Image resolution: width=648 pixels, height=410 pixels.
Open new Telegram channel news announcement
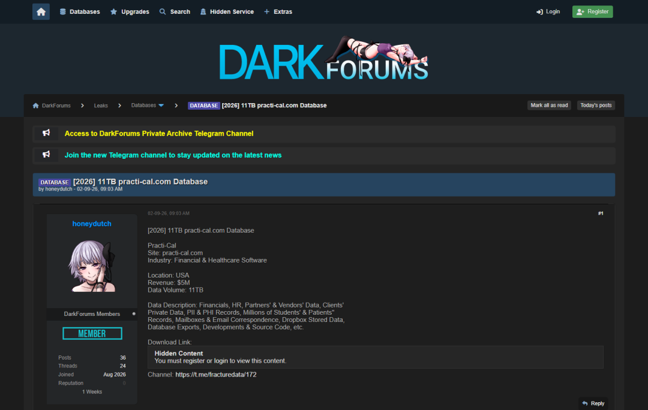pyautogui.click(x=173, y=155)
